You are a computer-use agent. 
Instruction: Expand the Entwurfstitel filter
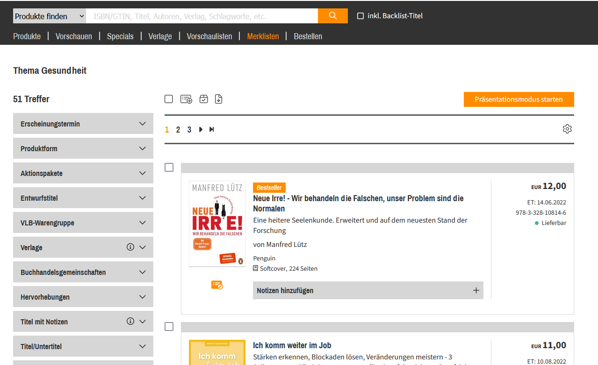point(83,198)
